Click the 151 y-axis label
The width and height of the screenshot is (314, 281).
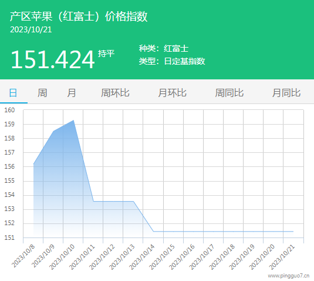coord(9,237)
